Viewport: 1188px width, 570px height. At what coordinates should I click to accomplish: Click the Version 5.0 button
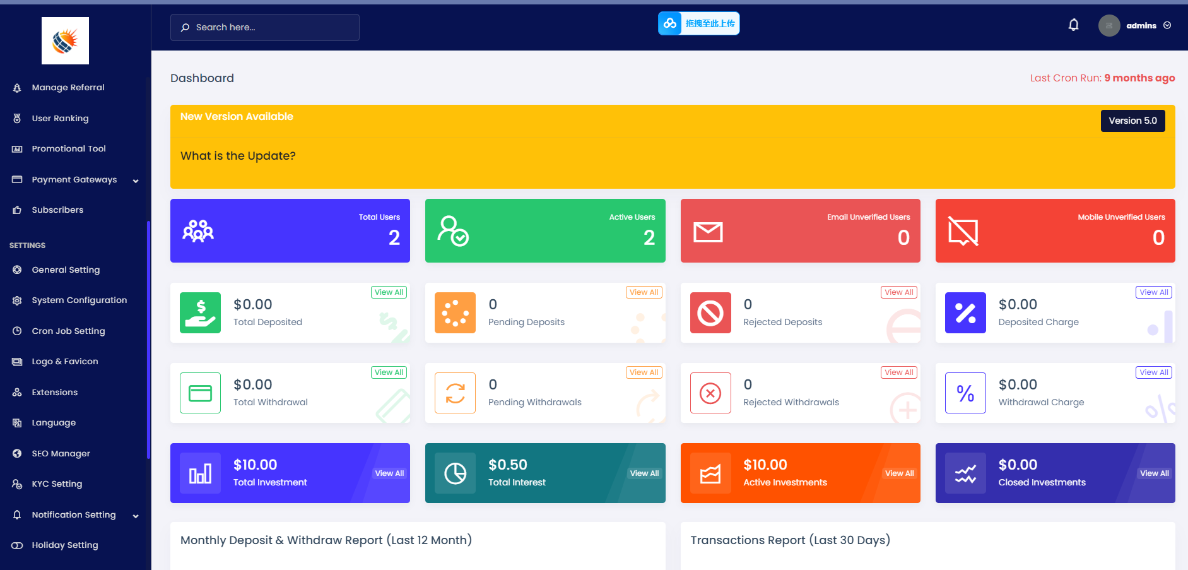point(1132,121)
